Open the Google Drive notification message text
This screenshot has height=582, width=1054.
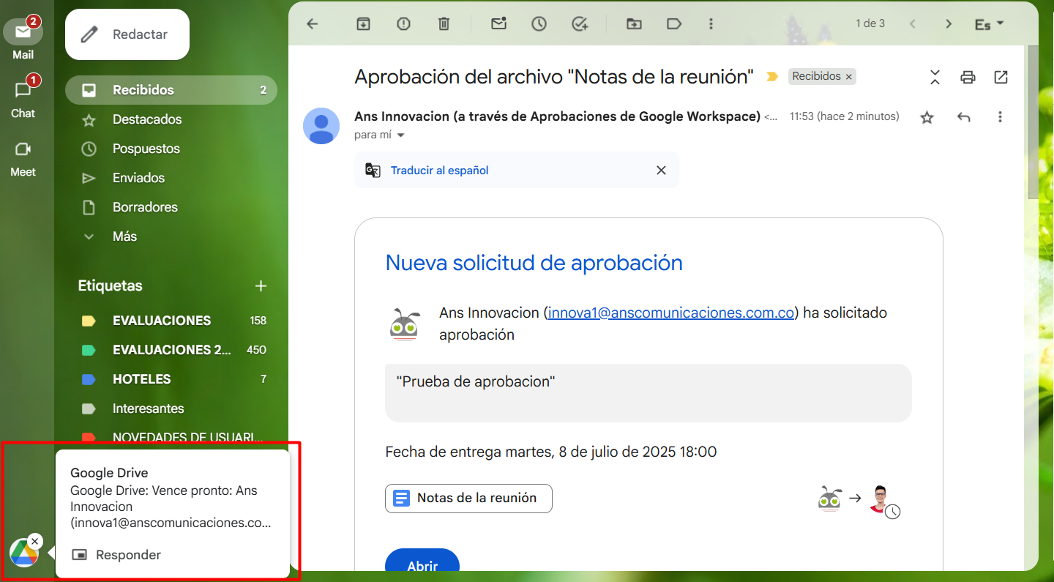click(x=172, y=507)
